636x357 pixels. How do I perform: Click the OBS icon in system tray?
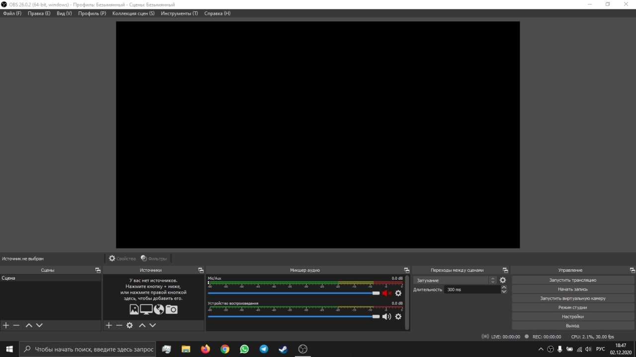[551, 349]
